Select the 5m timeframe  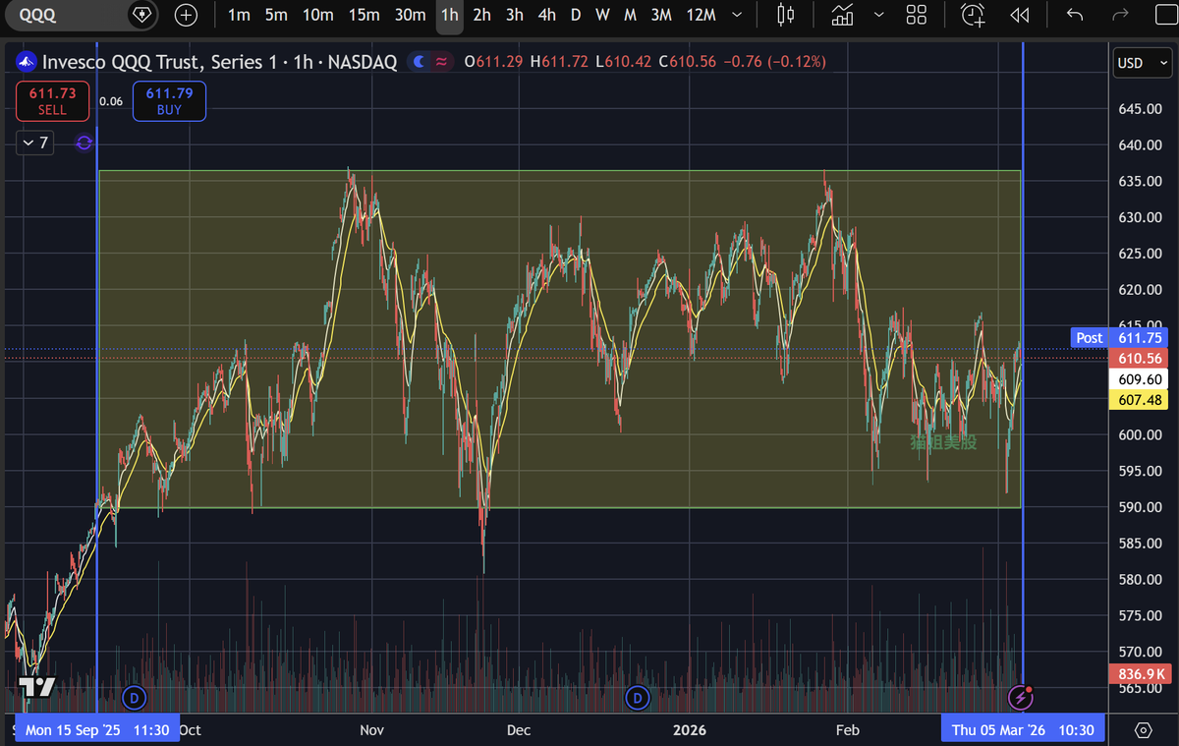276,15
